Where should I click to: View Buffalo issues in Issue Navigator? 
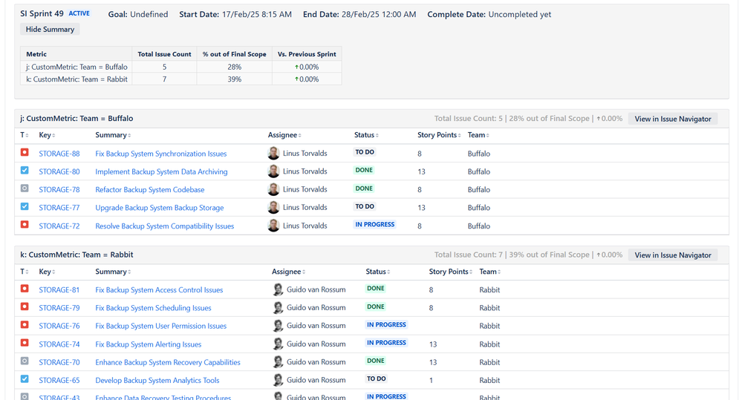(x=672, y=119)
